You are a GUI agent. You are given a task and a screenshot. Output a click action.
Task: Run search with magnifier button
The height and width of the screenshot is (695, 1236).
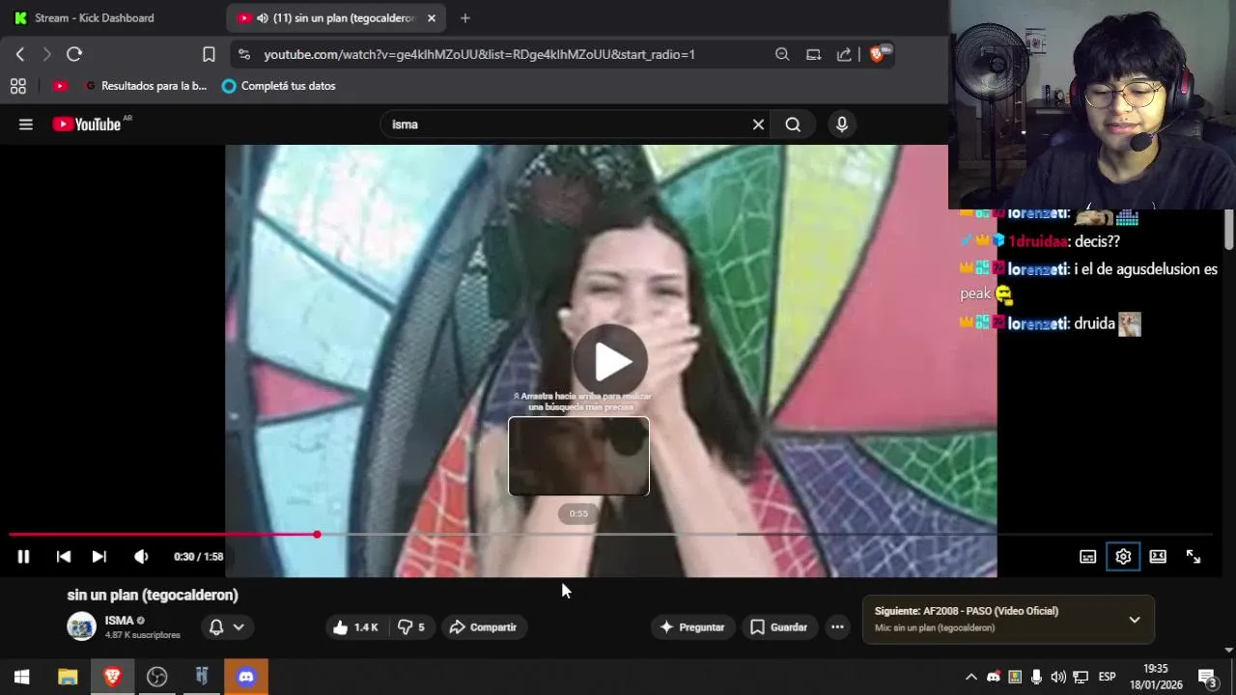pos(793,125)
